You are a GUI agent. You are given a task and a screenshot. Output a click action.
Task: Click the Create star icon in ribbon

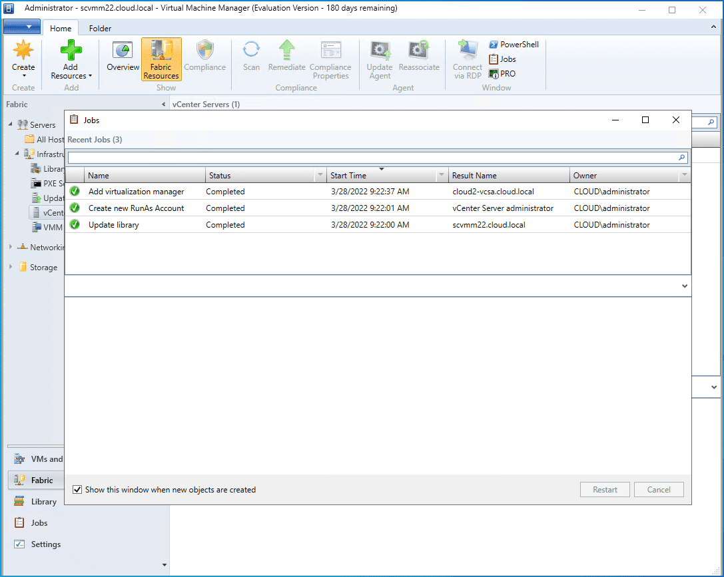(x=23, y=50)
